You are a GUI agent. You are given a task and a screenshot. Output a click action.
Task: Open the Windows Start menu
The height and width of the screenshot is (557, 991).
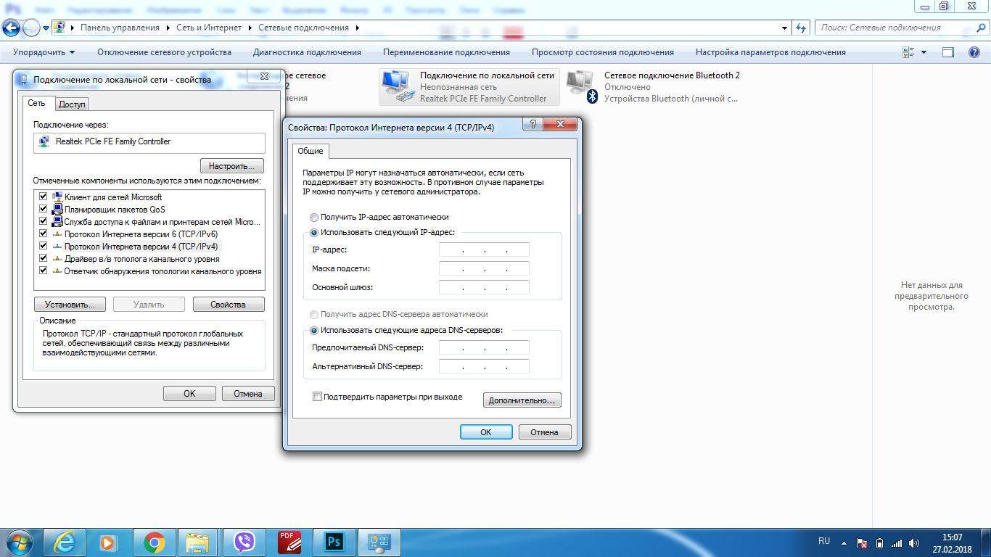(x=17, y=542)
